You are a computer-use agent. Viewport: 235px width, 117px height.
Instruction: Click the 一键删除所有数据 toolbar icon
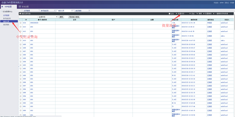tap(214, 14)
